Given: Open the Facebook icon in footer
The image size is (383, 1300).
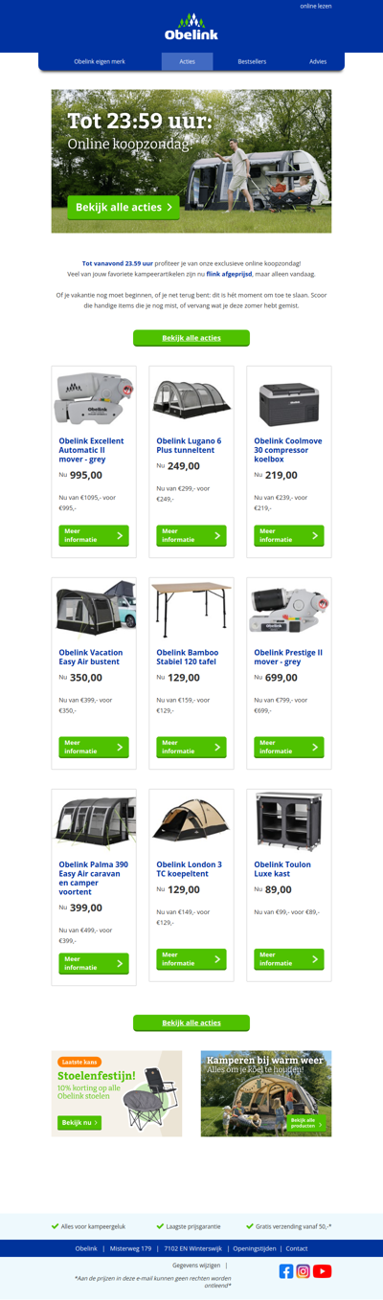Looking at the screenshot, I should (286, 1271).
